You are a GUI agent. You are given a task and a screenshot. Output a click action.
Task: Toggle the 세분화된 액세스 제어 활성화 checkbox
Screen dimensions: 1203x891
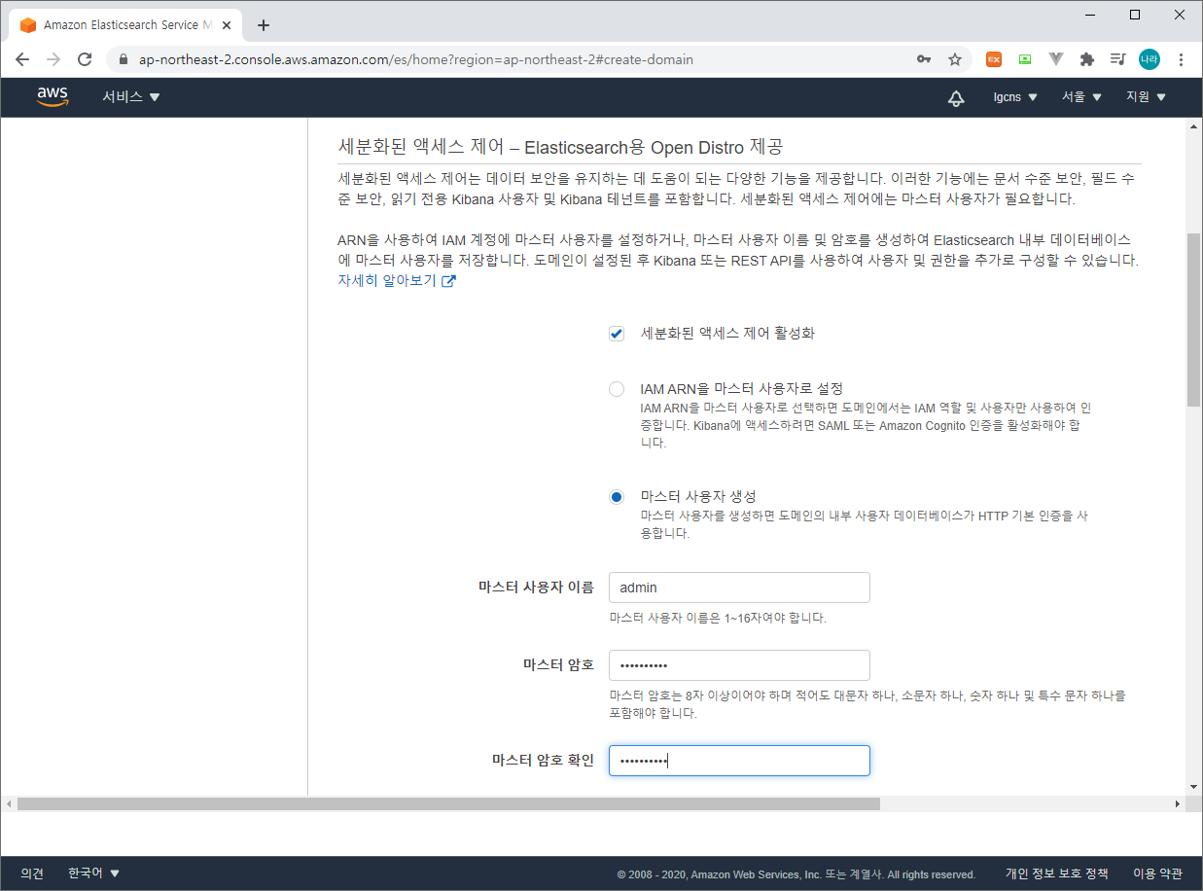pyautogui.click(x=617, y=334)
